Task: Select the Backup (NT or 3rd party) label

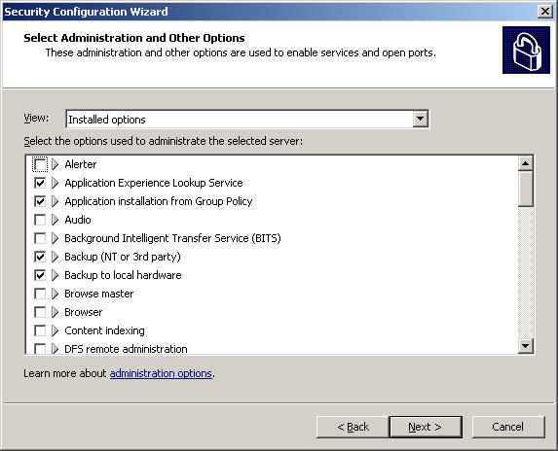Action: (x=123, y=257)
